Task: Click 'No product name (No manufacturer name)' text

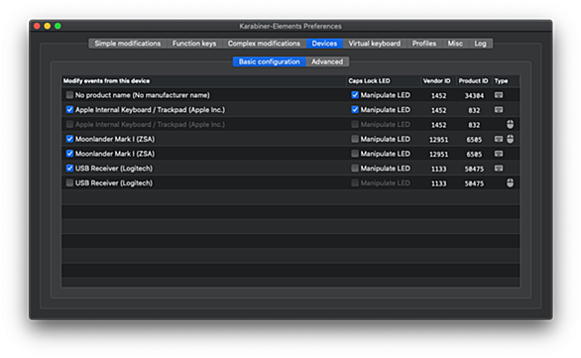Action: pos(143,95)
